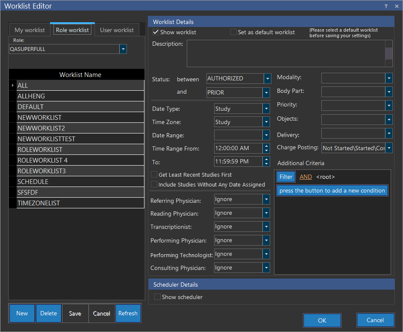403x332 pixels.
Task: Expand the Referring Physician dropdown
Action: point(267,199)
